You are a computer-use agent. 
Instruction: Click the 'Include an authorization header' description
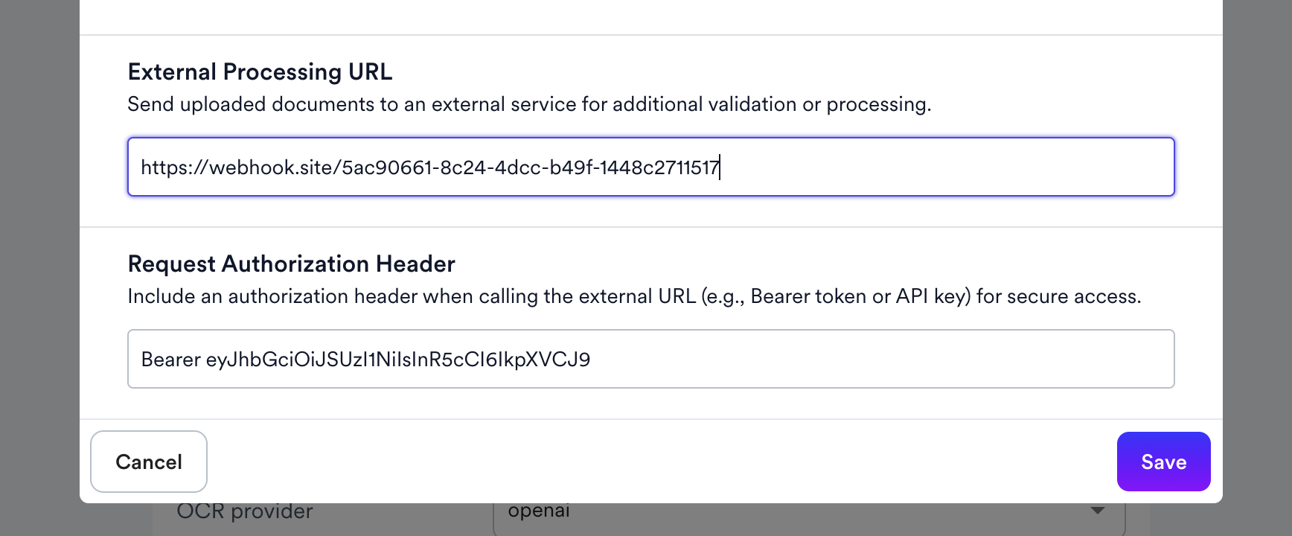(x=634, y=296)
